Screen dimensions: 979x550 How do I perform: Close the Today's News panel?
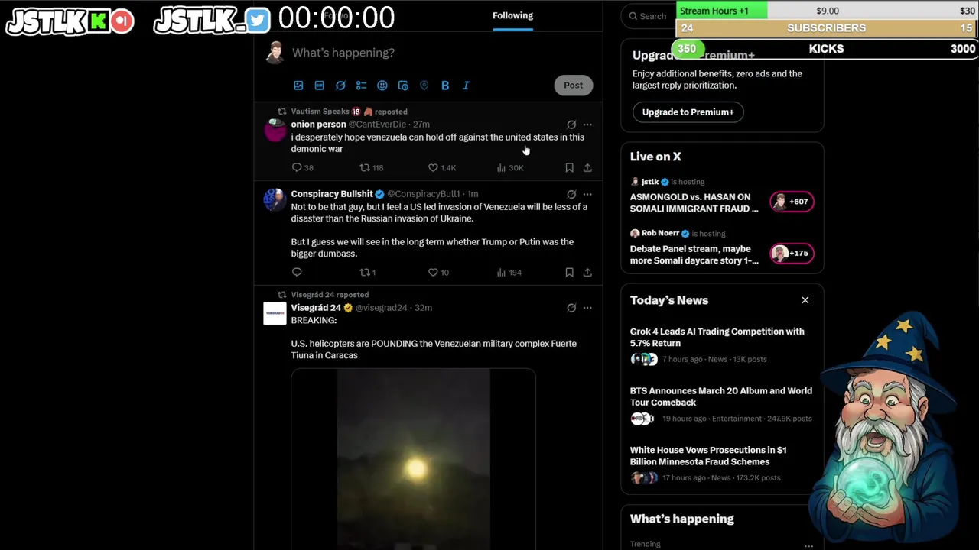tap(805, 300)
